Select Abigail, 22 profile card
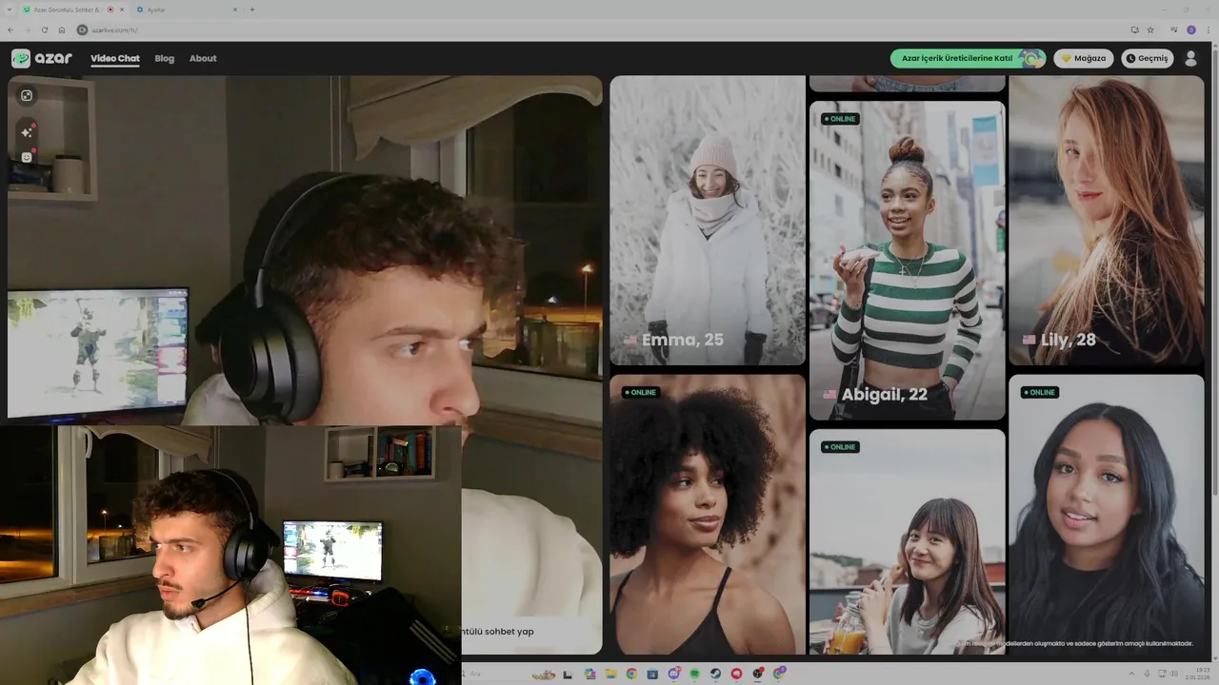 point(907,261)
